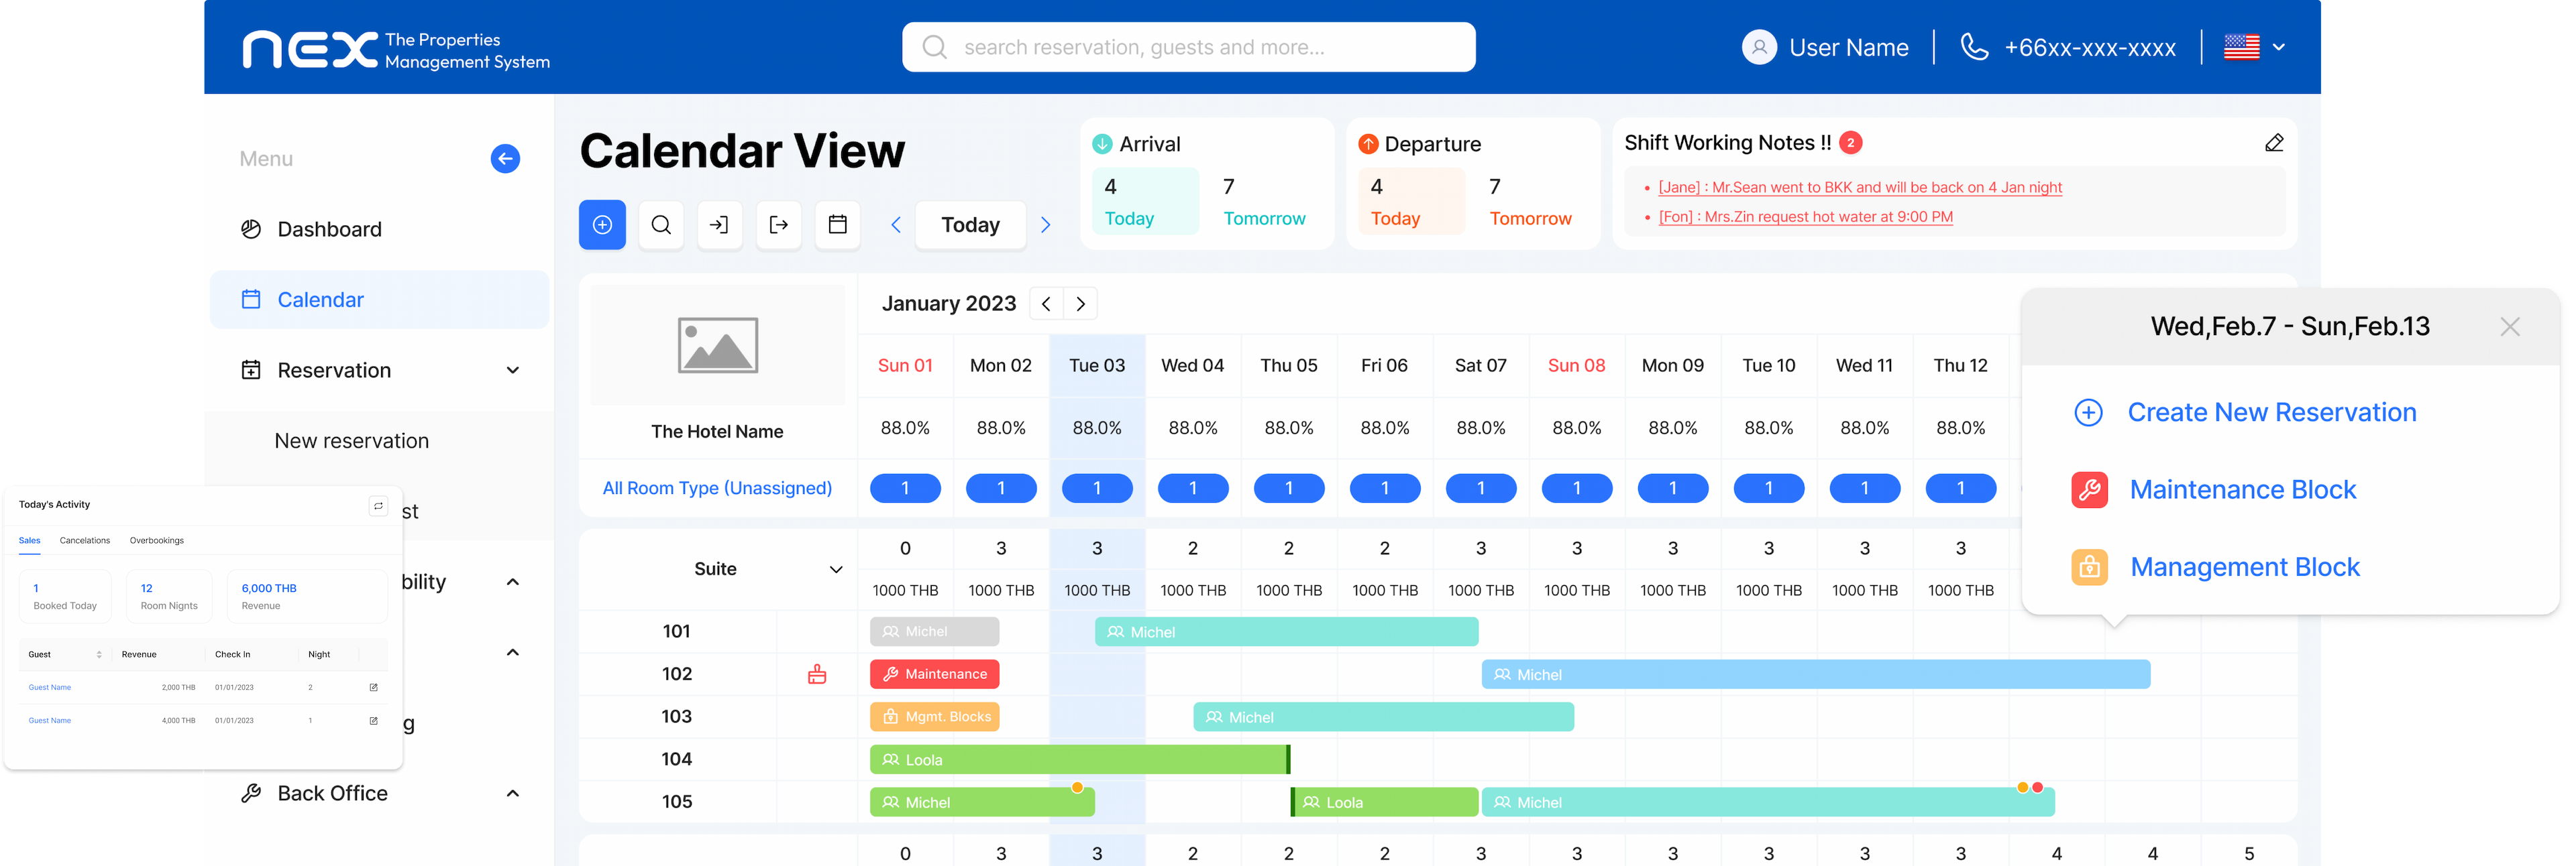The height and width of the screenshot is (866, 2576).
Task: Collapse the menu with blue back arrow
Action: (505, 159)
